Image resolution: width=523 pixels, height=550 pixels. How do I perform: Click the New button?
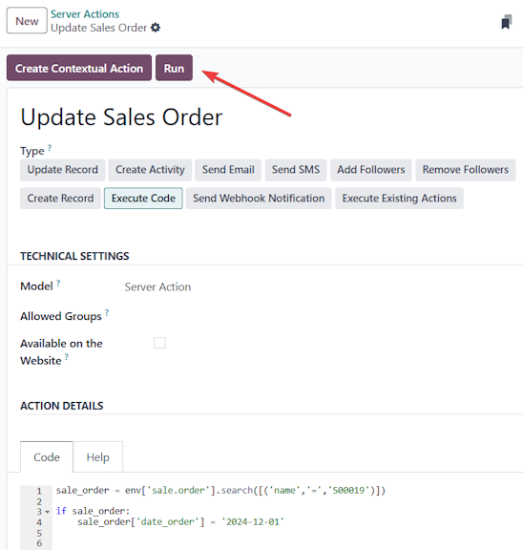click(27, 21)
